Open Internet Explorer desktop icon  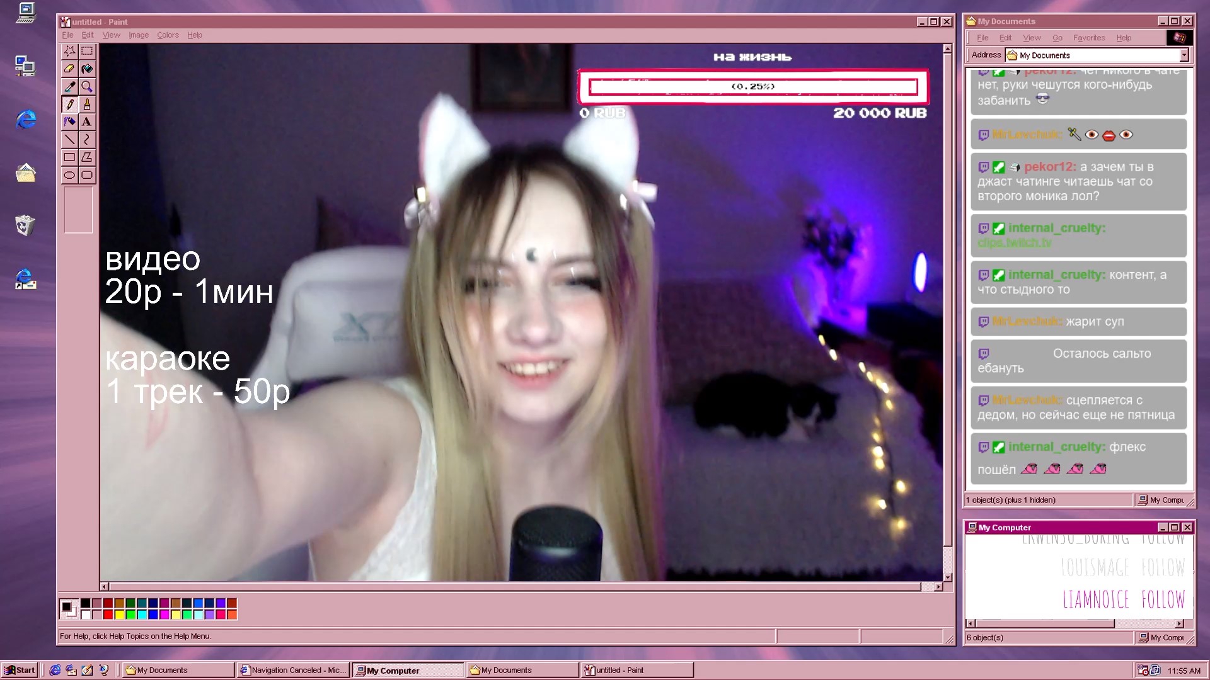(25, 119)
